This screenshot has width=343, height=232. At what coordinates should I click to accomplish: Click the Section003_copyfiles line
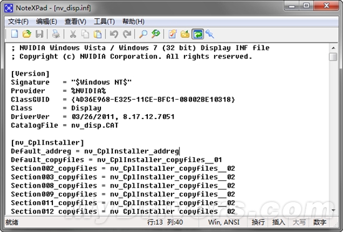pos(123,177)
